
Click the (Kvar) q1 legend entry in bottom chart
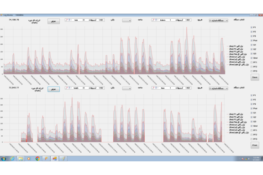click(236, 125)
